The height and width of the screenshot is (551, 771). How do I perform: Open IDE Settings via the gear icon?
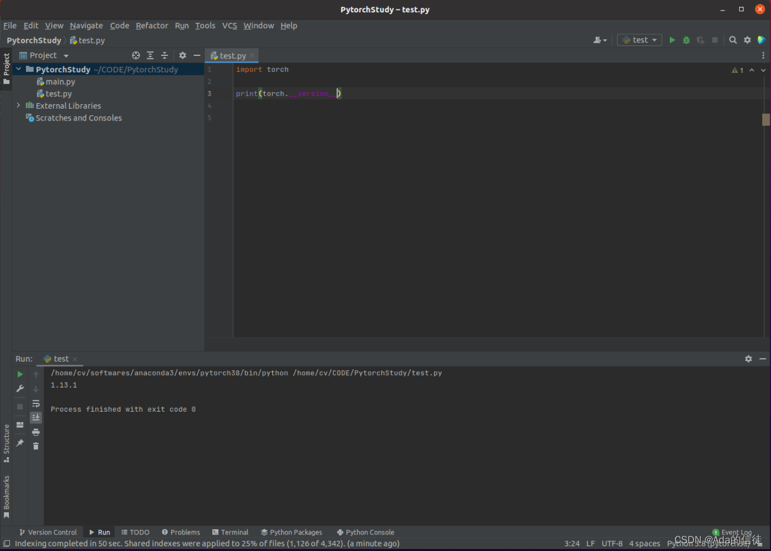[747, 39]
